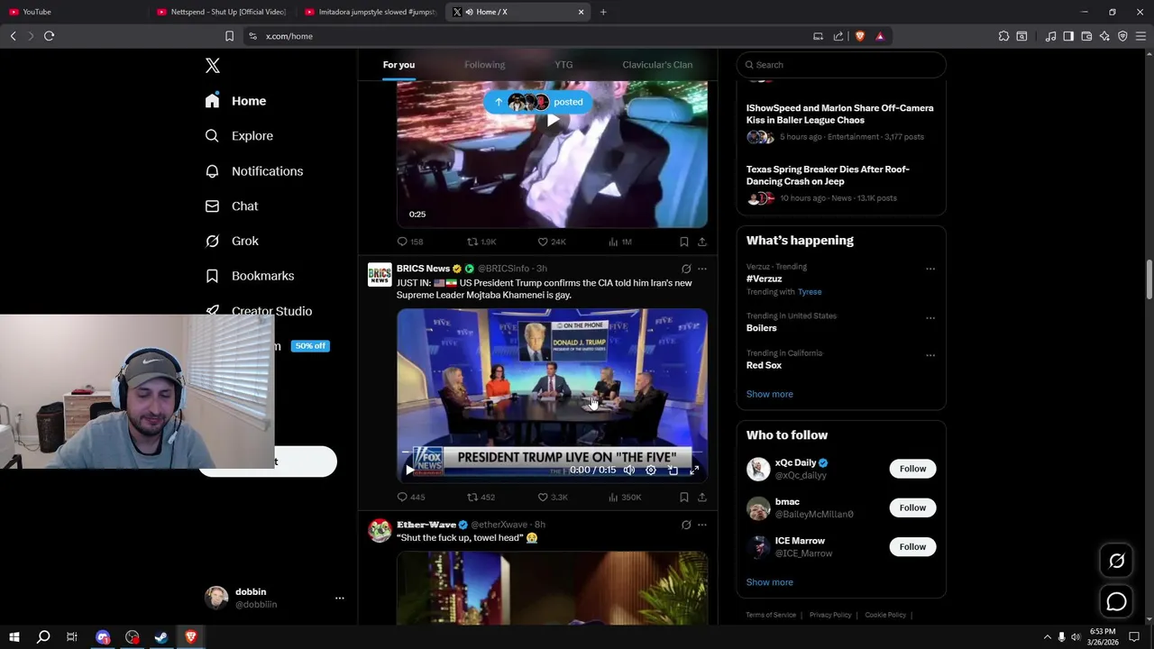Mute the Fox News video volume

coord(629,470)
